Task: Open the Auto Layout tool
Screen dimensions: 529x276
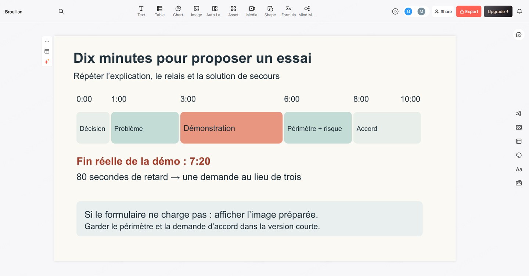Action: click(x=215, y=11)
